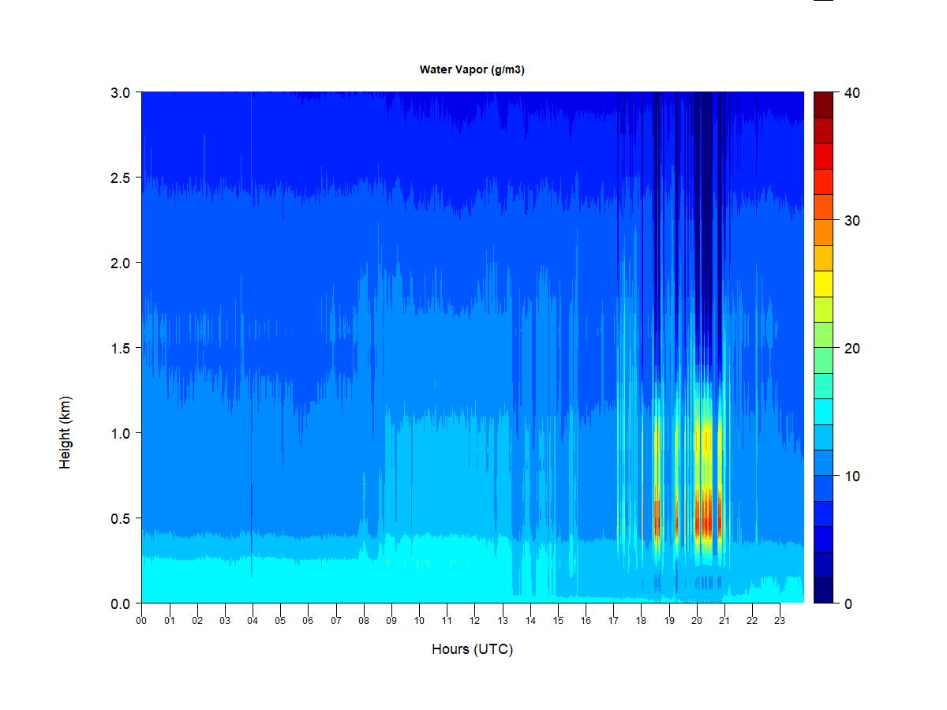Click the 0.0 height axis tick label

(120, 603)
